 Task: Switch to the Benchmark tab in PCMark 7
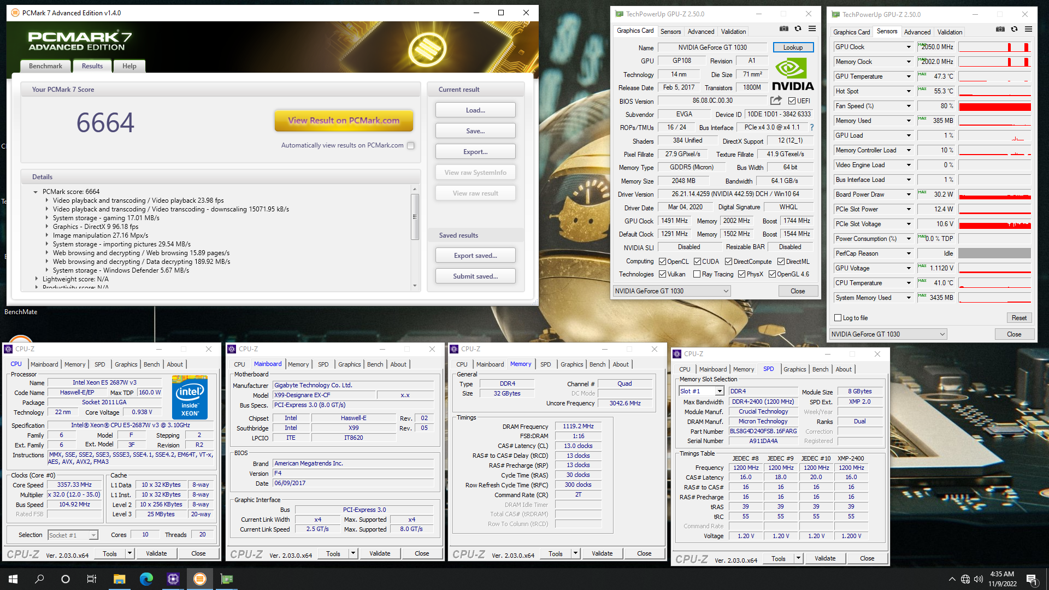[45, 66]
